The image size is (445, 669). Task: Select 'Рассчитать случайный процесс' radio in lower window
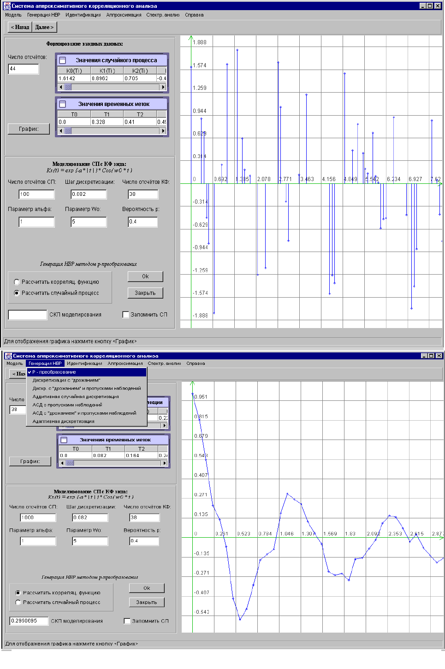(x=18, y=602)
